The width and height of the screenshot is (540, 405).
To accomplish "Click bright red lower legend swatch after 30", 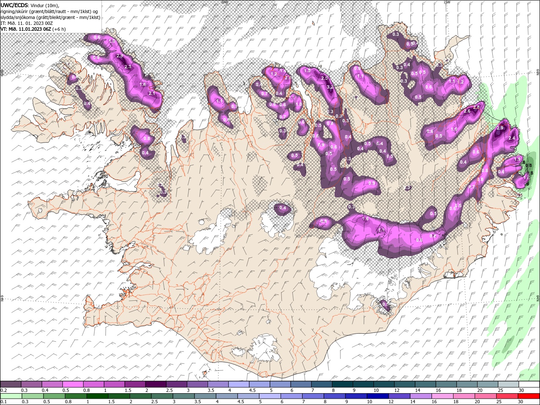I will (529, 396).
